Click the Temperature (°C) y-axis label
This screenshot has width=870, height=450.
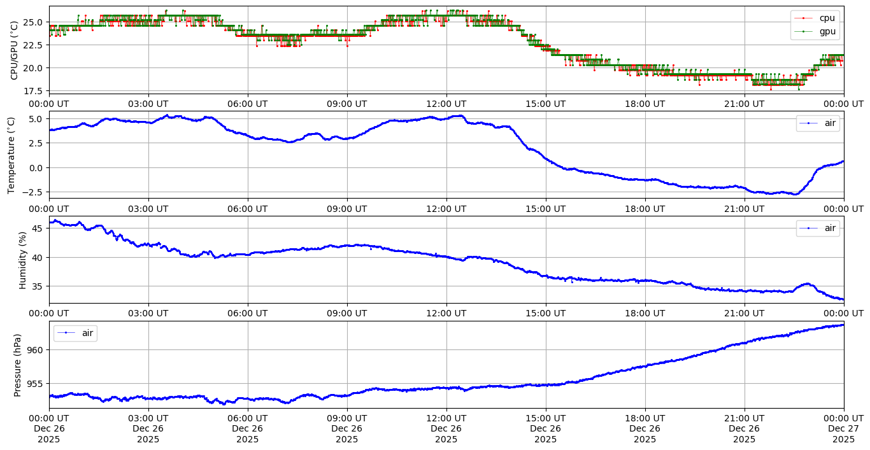point(11,155)
